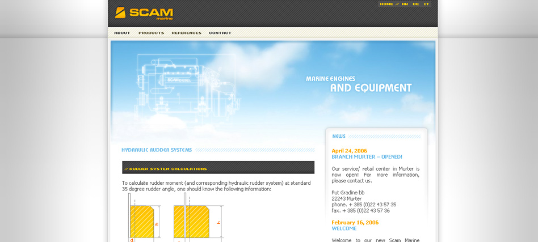Screen dimensions: 538x242
Task: Click the 'February 16, 2006' news date
Action: (355, 223)
